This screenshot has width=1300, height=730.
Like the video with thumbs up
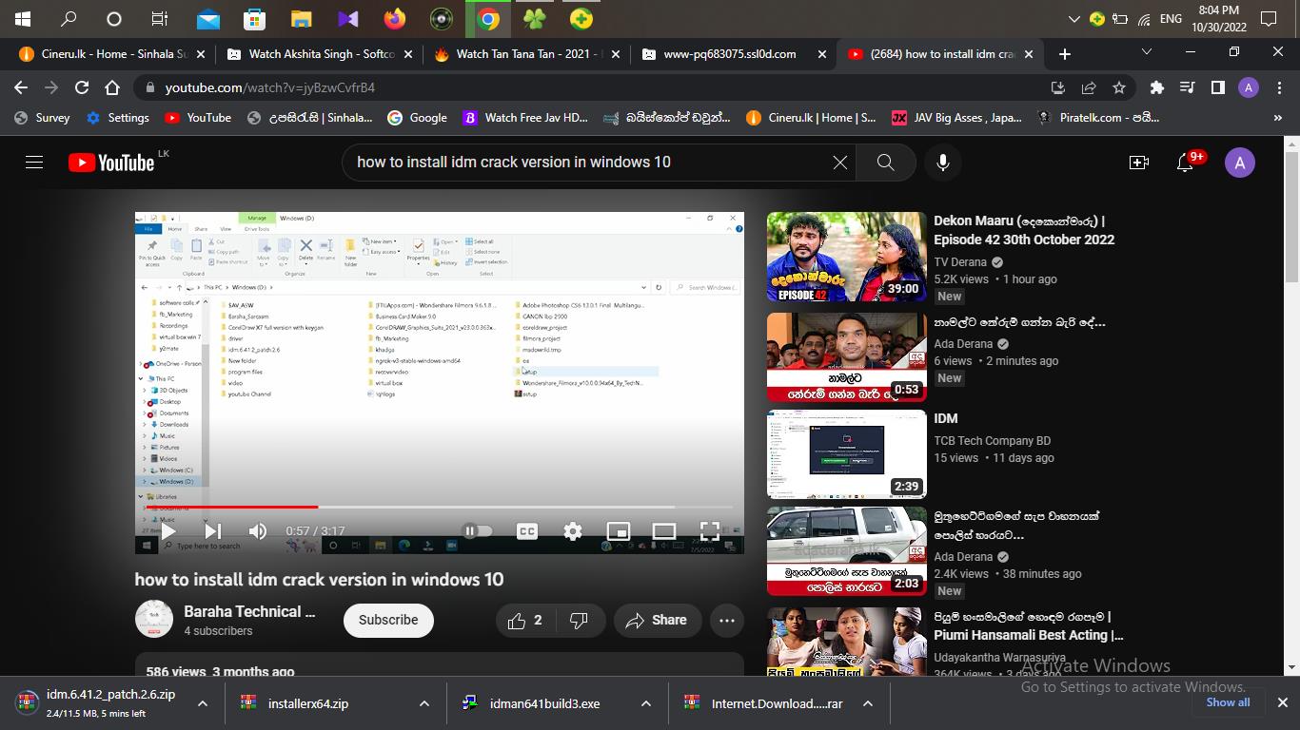pos(517,621)
